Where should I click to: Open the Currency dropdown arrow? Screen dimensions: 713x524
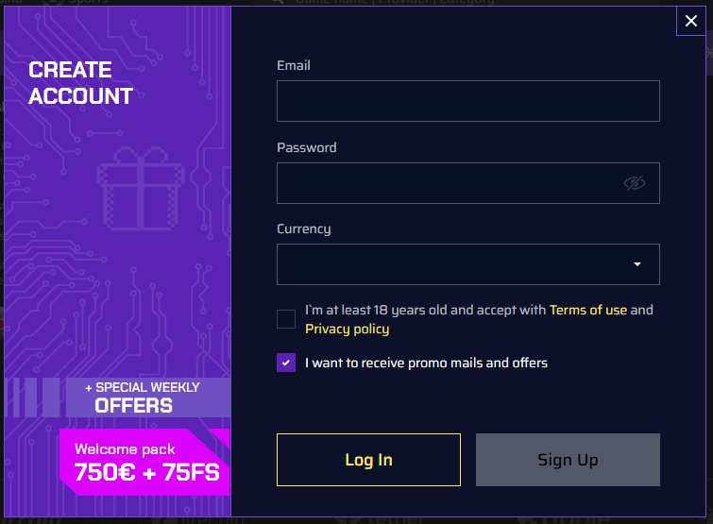click(x=637, y=264)
